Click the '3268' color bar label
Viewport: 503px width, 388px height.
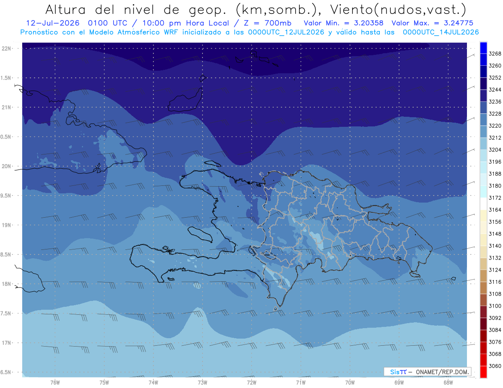point(495,54)
